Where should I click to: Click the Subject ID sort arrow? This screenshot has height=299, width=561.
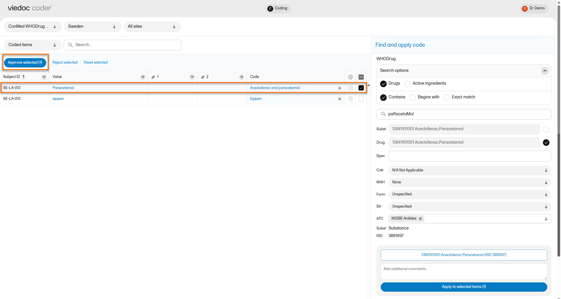pyautogui.click(x=24, y=77)
